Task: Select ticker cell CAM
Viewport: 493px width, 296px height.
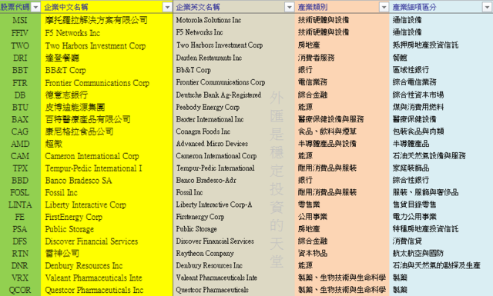Action: pyautogui.click(x=20, y=156)
